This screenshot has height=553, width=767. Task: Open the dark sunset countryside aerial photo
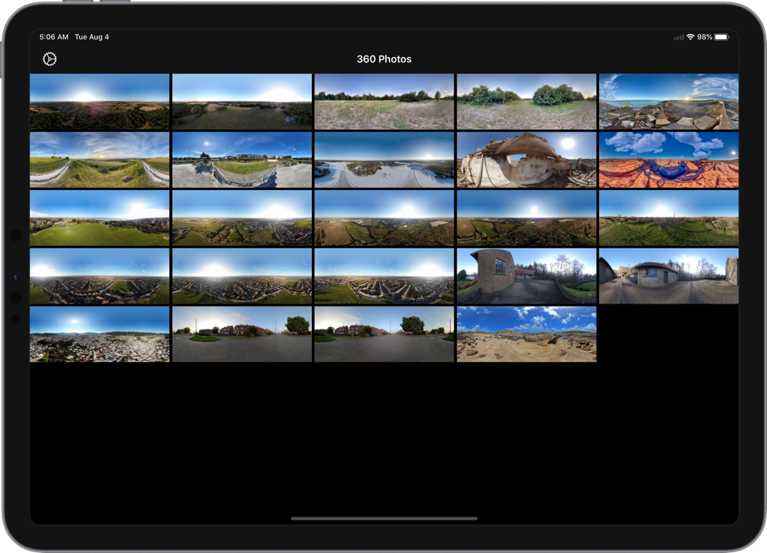click(x=99, y=102)
